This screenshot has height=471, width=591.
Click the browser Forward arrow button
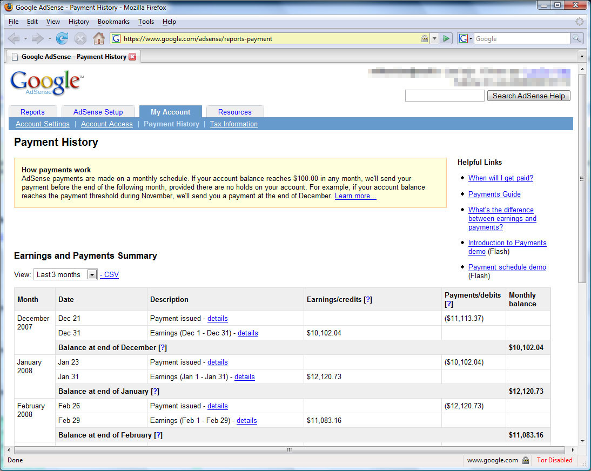[x=38, y=38]
